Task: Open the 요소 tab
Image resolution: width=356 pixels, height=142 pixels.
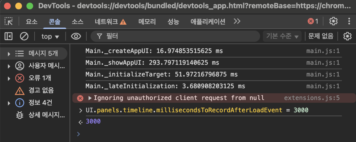Action: (32, 21)
